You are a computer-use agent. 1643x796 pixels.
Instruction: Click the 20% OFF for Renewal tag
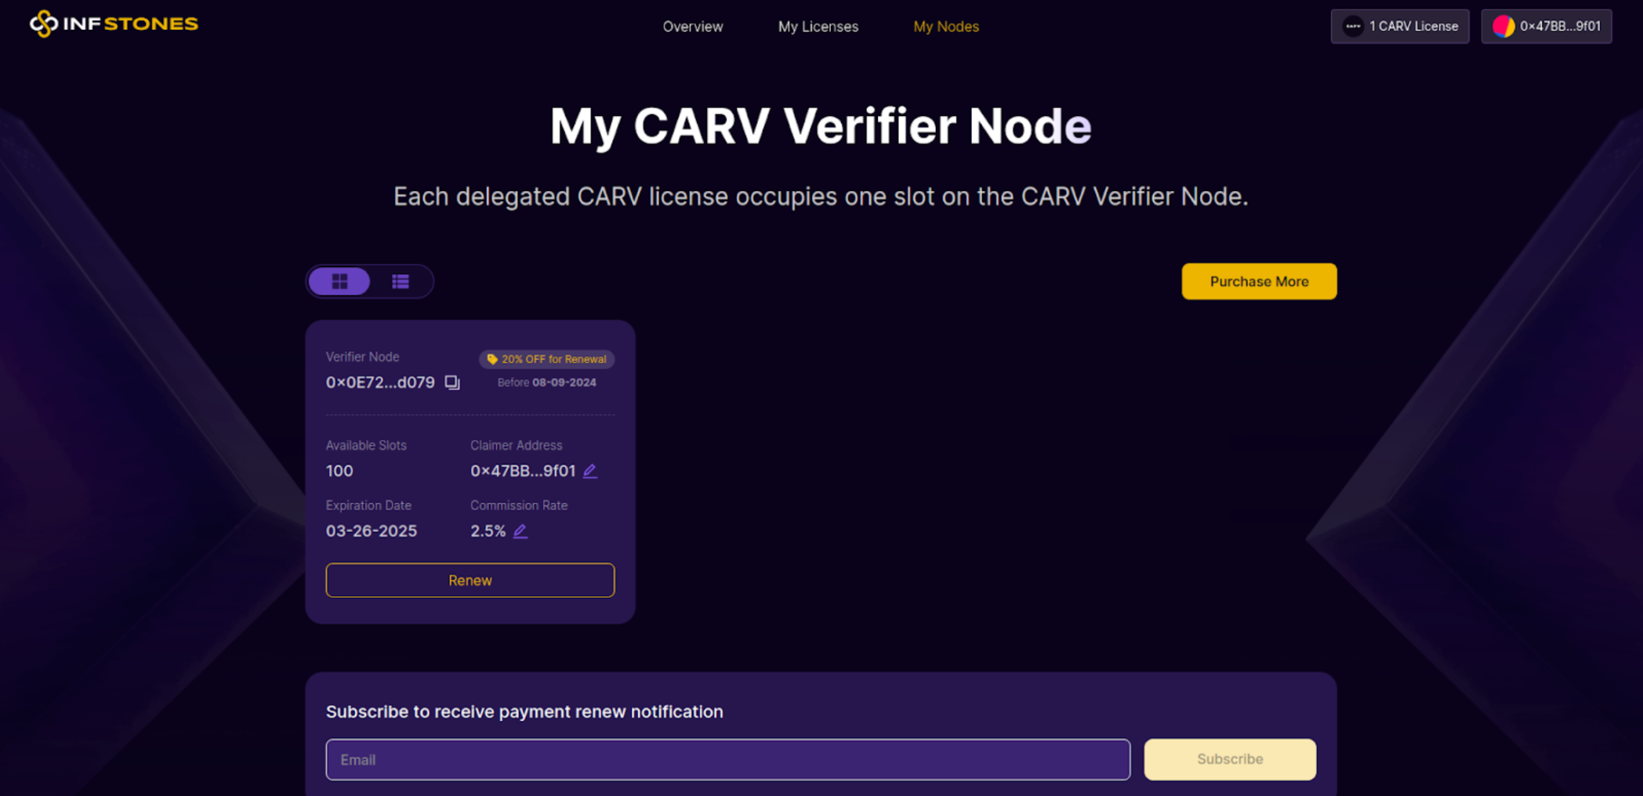coord(547,359)
